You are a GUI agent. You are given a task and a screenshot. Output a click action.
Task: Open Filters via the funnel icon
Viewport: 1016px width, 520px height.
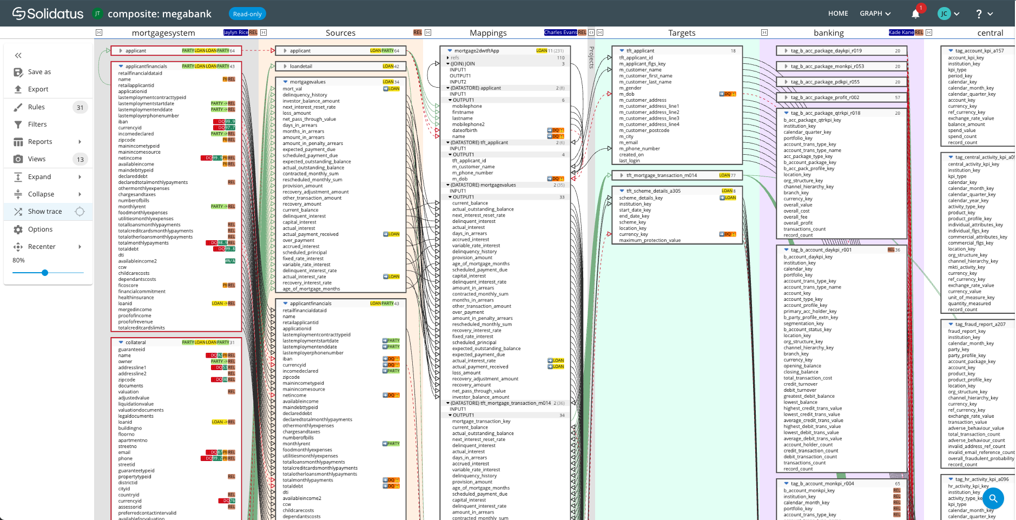pos(18,124)
